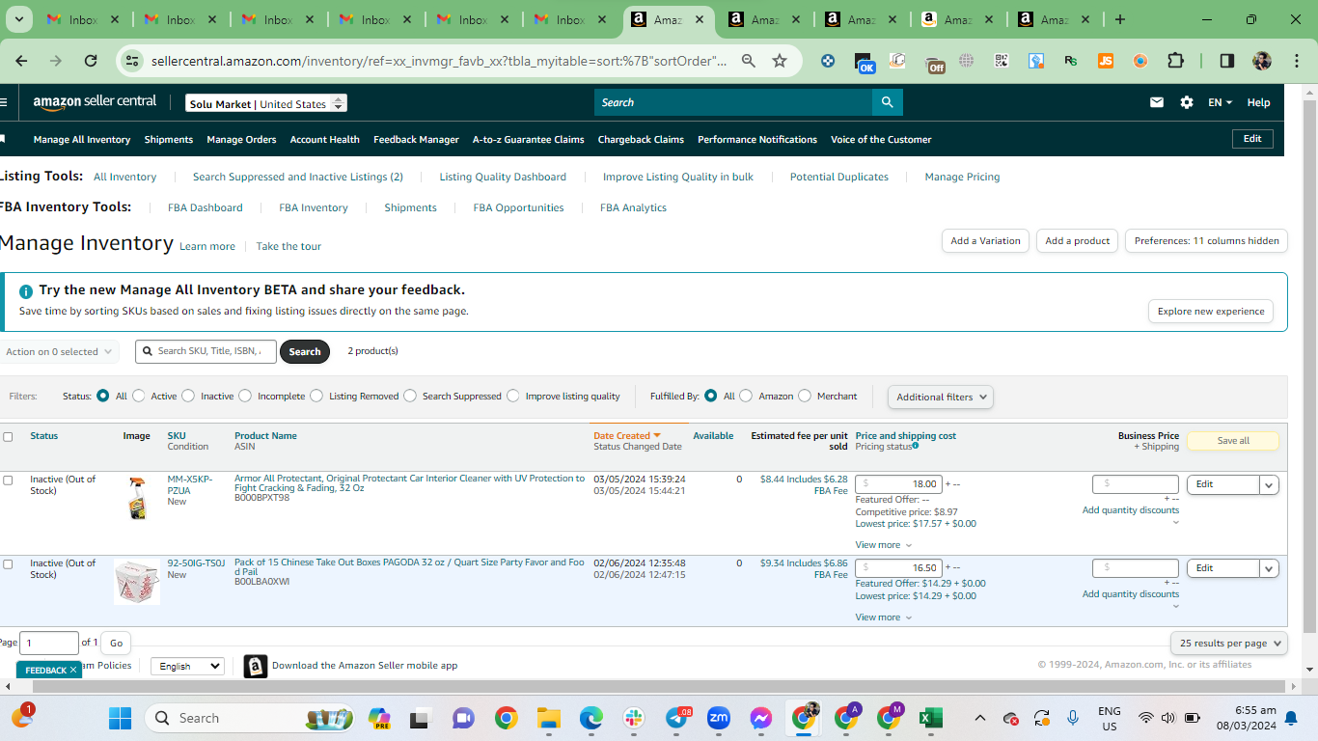
Task: Open Preferences: 11 columns hidden
Action: tap(1206, 241)
